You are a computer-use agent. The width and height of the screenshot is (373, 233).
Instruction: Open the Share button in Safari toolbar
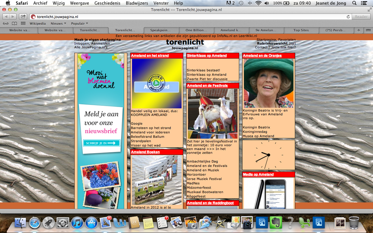(x=23, y=17)
